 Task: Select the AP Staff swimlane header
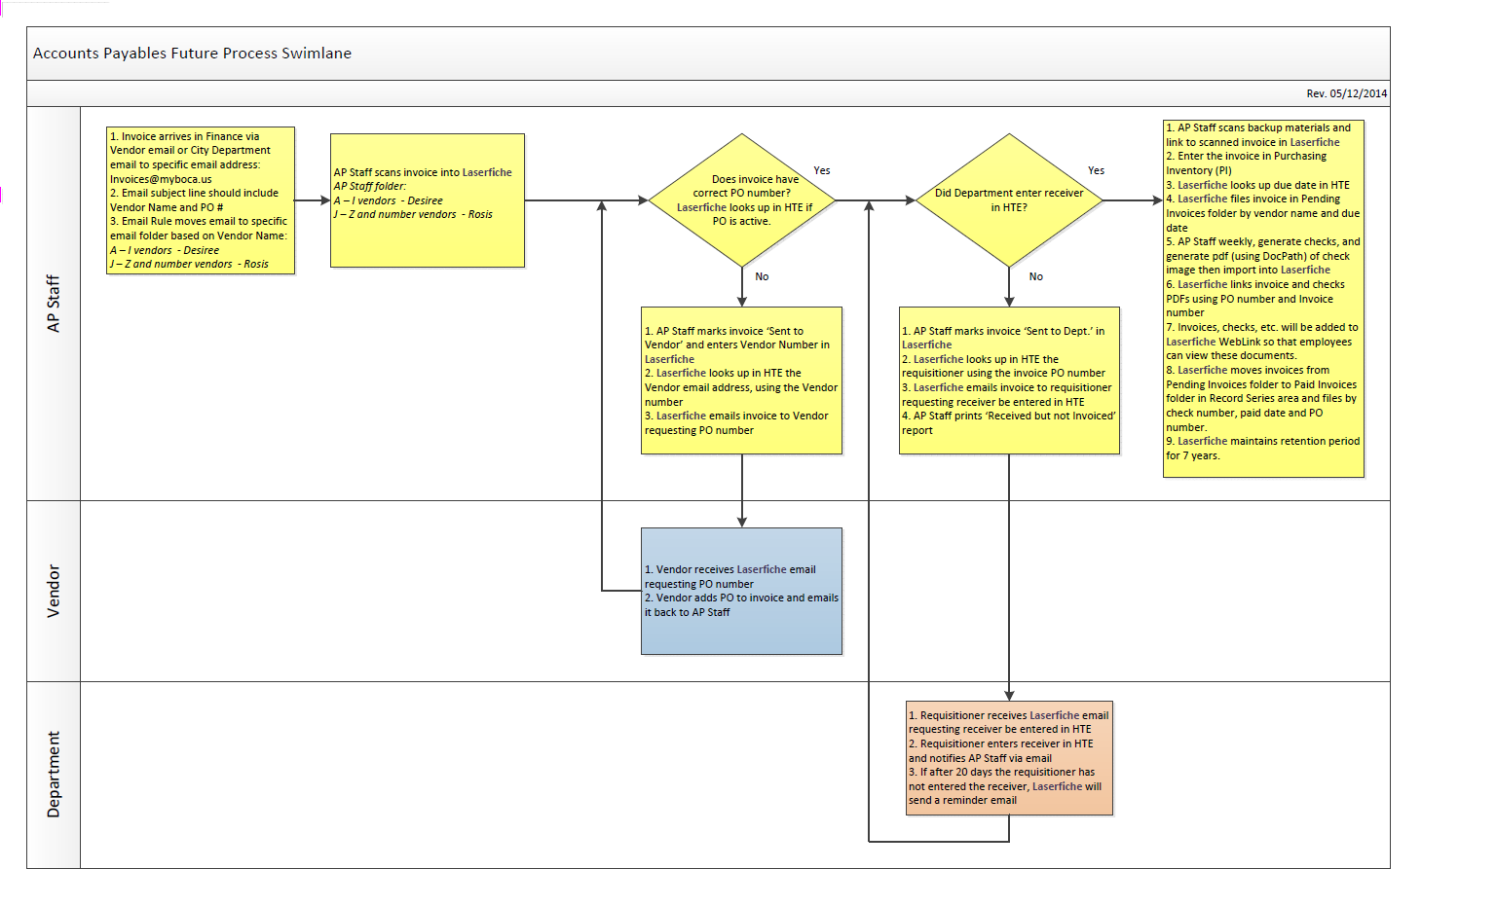coord(54,304)
